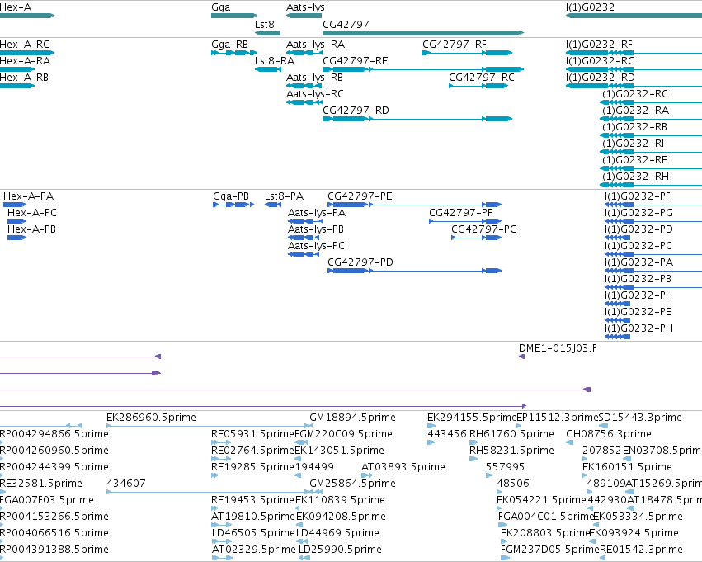
Task: Open the Aats-lys-PA protein feature
Action: 304,221
